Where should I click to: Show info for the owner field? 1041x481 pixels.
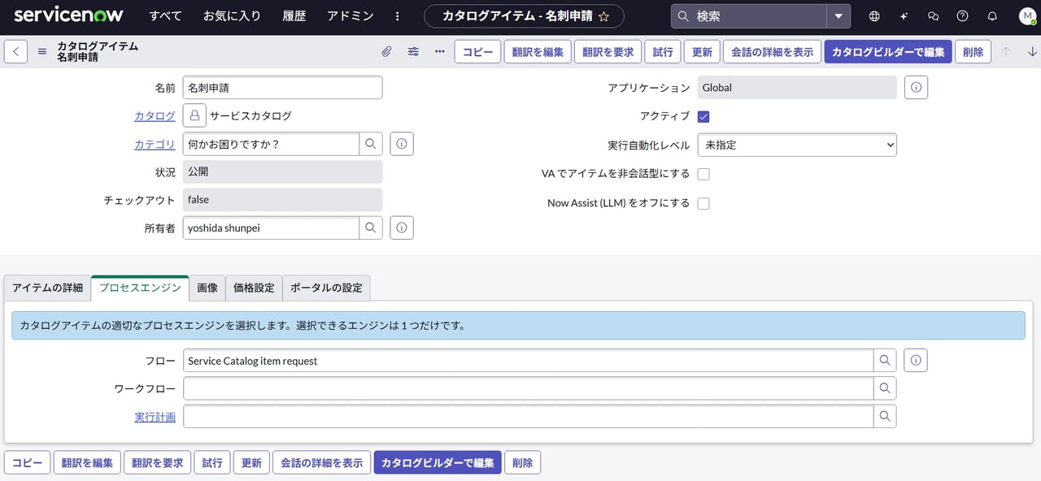coord(402,228)
